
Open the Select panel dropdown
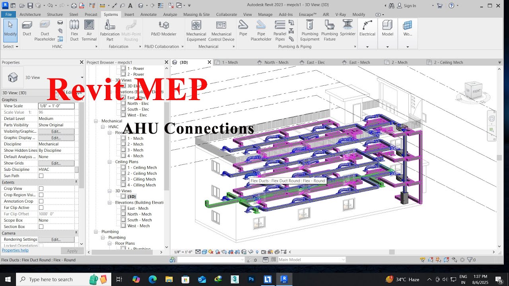coord(11,46)
